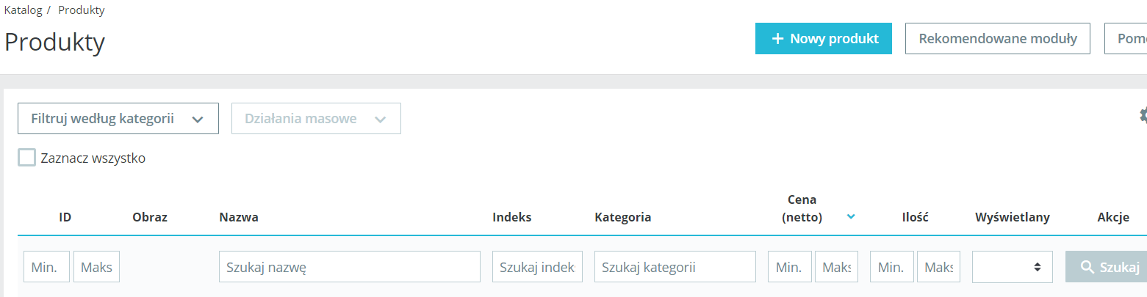Open the Filtruj według kategorii dropdown

coord(118,119)
